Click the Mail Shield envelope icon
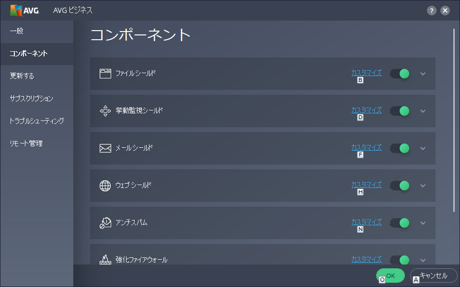 tap(105, 148)
